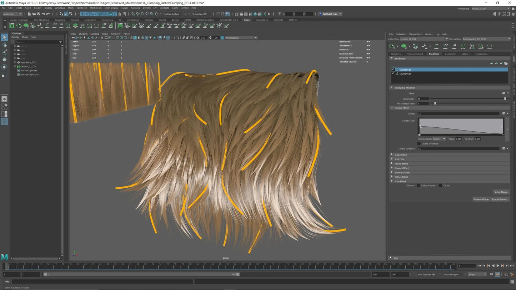Disable the Clumping1 modifier checkbox
The height and width of the screenshot is (290, 516).
tap(393, 73)
